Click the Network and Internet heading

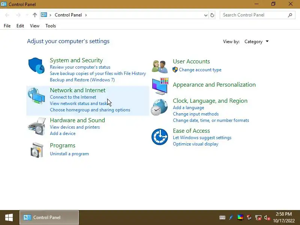78,90
